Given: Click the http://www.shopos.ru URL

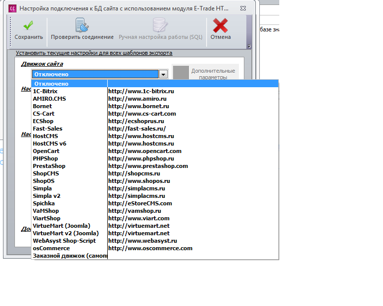Looking at the screenshot, I should (x=139, y=181).
